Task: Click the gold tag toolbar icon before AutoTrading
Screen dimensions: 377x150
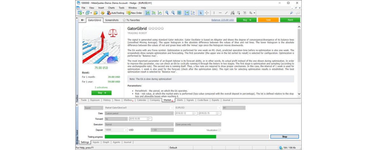Action: [102, 13]
